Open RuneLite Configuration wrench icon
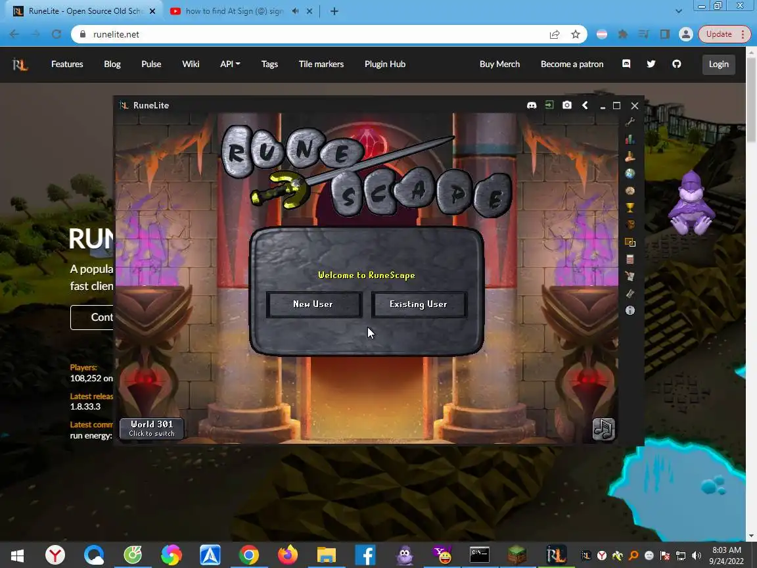Image resolution: width=757 pixels, height=568 pixels. (x=630, y=122)
